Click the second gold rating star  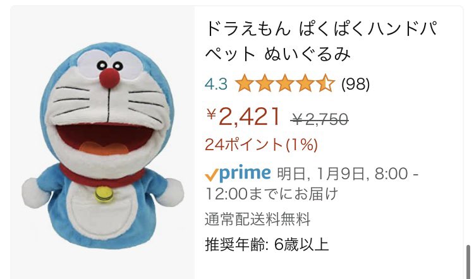point(265,83)
